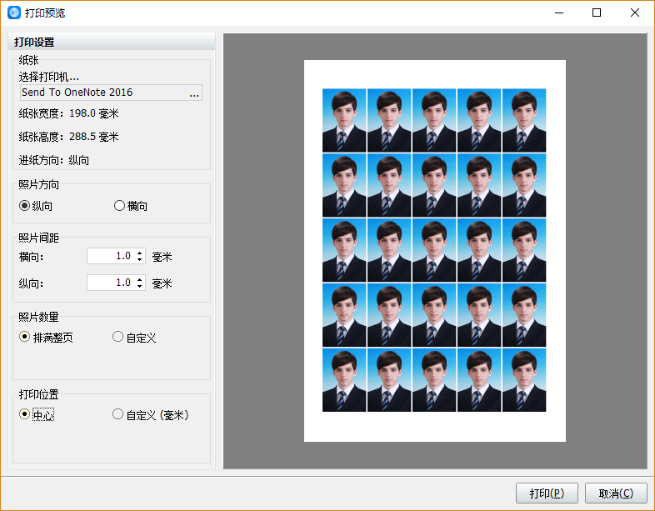The width and height of the screenshot is (655, 511).
Task: Select the 横向 photo orientation radio button
Action: point(119,206)
